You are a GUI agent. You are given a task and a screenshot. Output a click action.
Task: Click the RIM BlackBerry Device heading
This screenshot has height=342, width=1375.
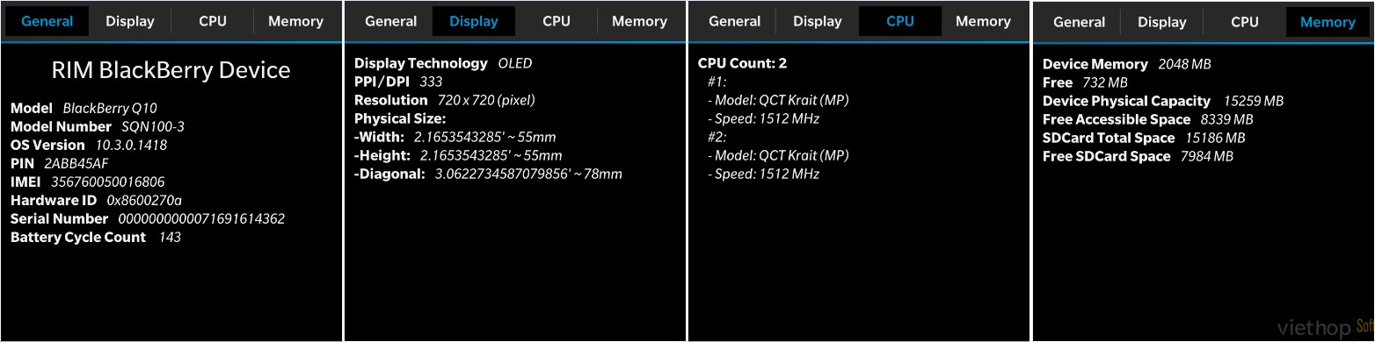171,70
